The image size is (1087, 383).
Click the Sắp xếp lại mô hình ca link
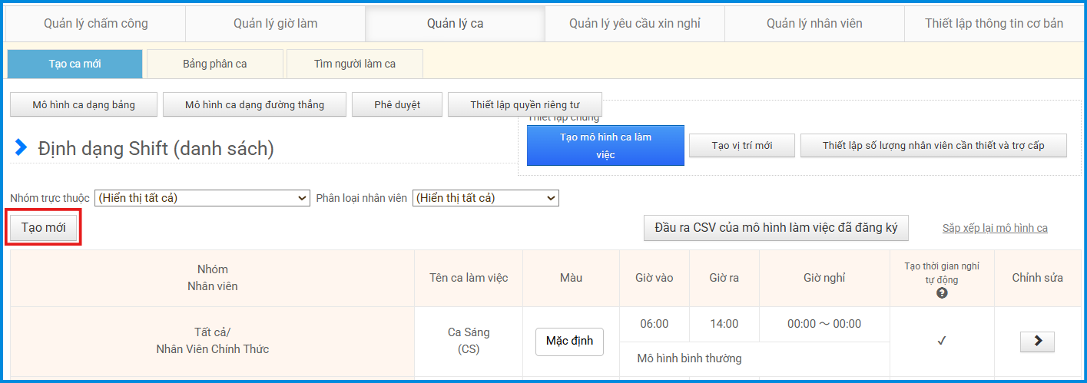pyautogui.click(x=995, y=228)
